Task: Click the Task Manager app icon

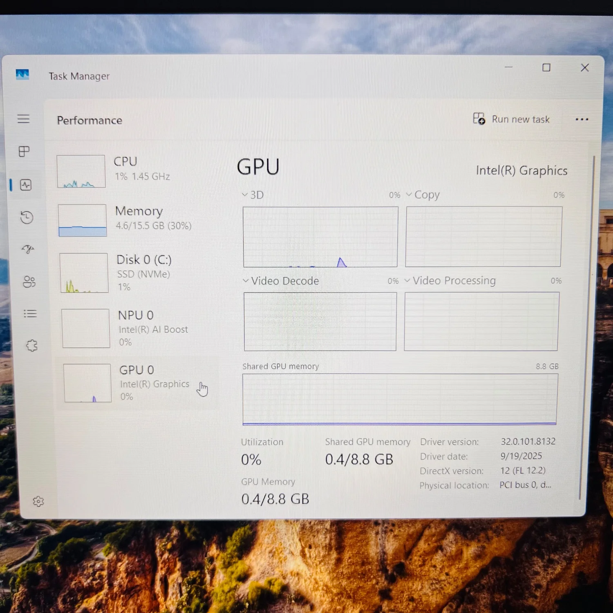Action: (22, 74)
